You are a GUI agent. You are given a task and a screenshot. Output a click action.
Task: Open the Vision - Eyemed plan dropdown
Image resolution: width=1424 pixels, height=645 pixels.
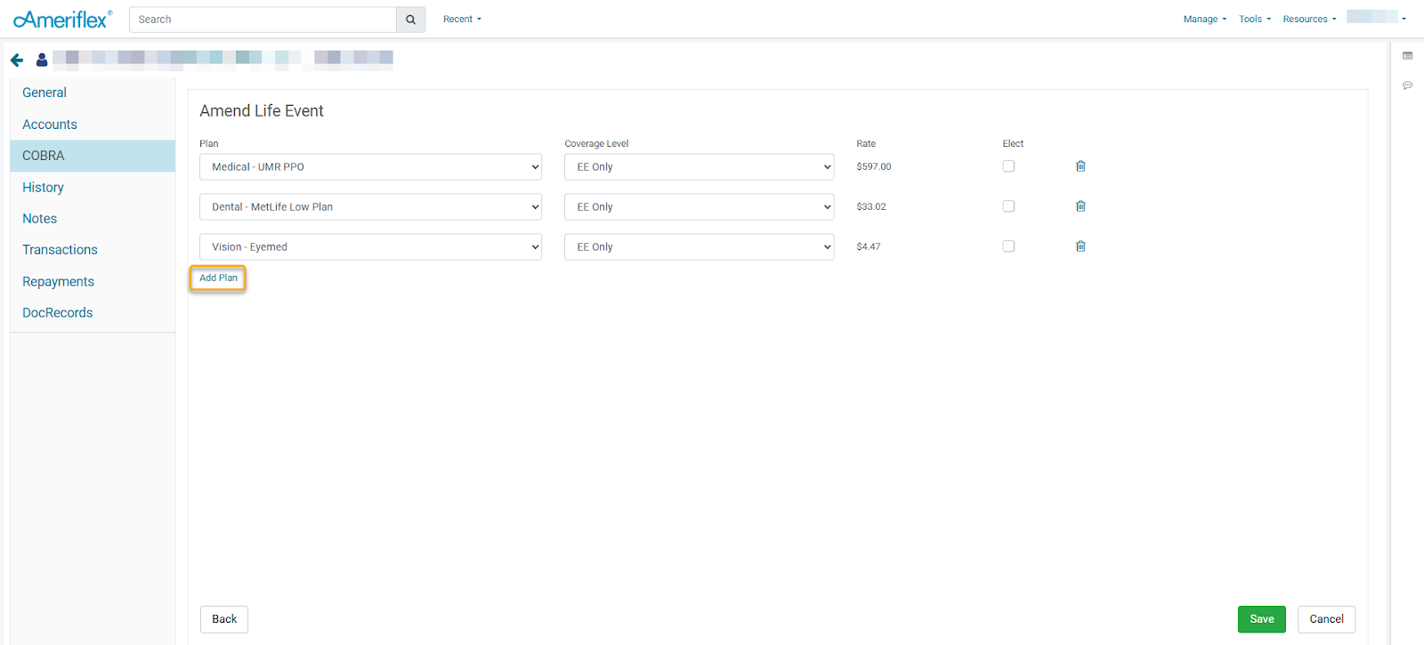(x=370, y=247)
